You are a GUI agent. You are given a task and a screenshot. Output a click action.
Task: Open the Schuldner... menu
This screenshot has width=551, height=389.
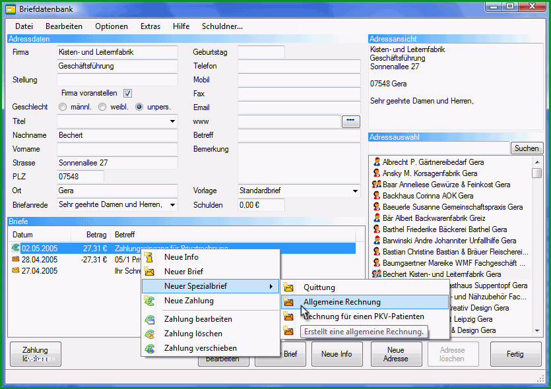[222, 26]
